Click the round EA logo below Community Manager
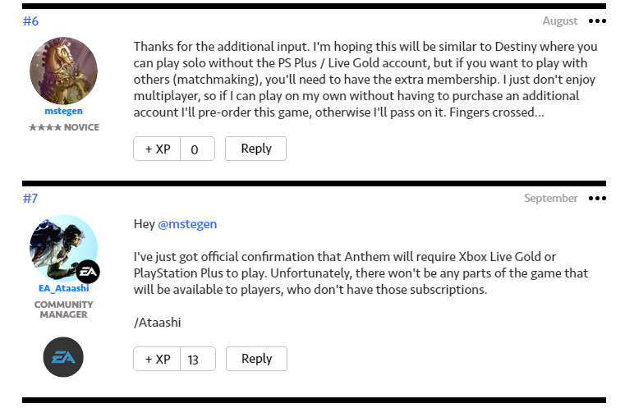The image size is (625, 408). coord(63,357)
